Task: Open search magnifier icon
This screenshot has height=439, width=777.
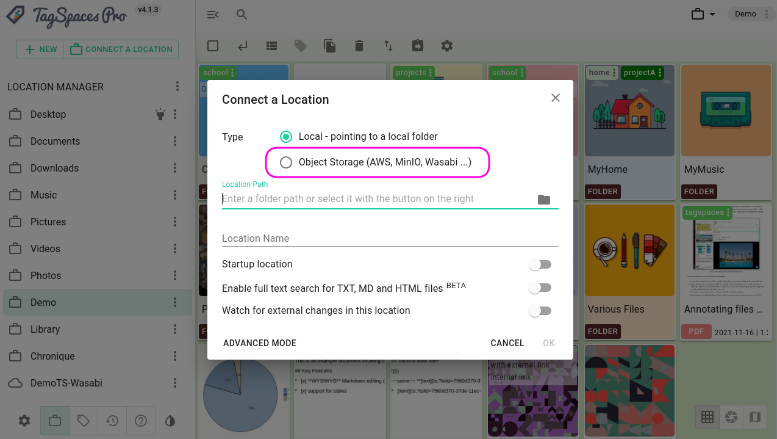Action: point(242,14)
